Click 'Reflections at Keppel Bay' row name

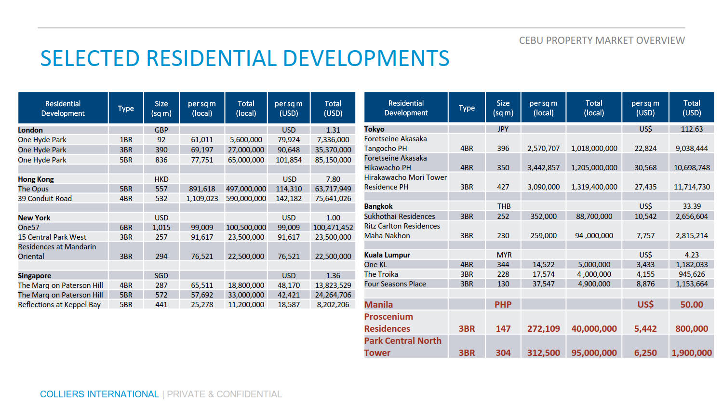pyautogui.click(x=59, y=305)
